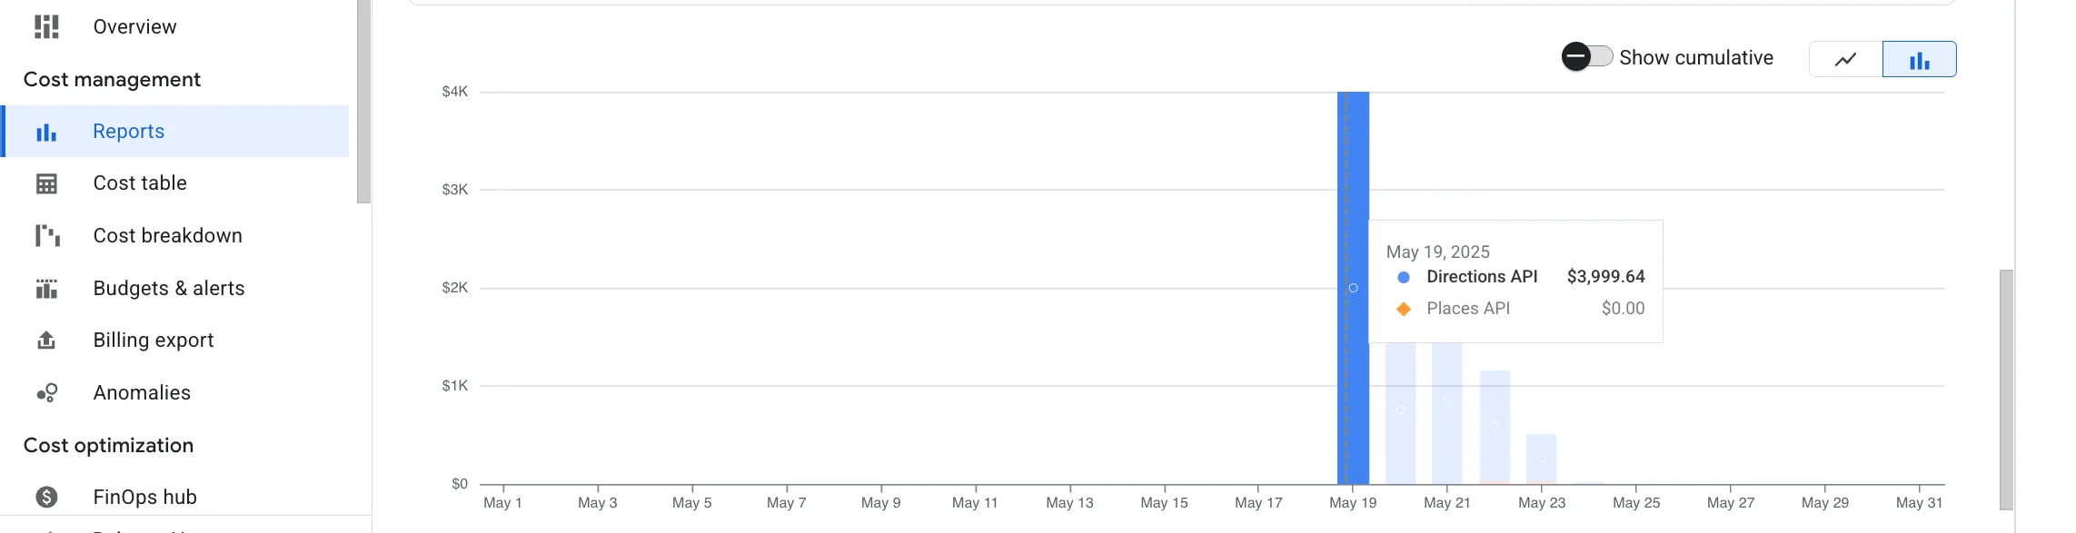Click the Anomalies icon
The height and width of the screenshot is (533, 2076).
point(46,393)
